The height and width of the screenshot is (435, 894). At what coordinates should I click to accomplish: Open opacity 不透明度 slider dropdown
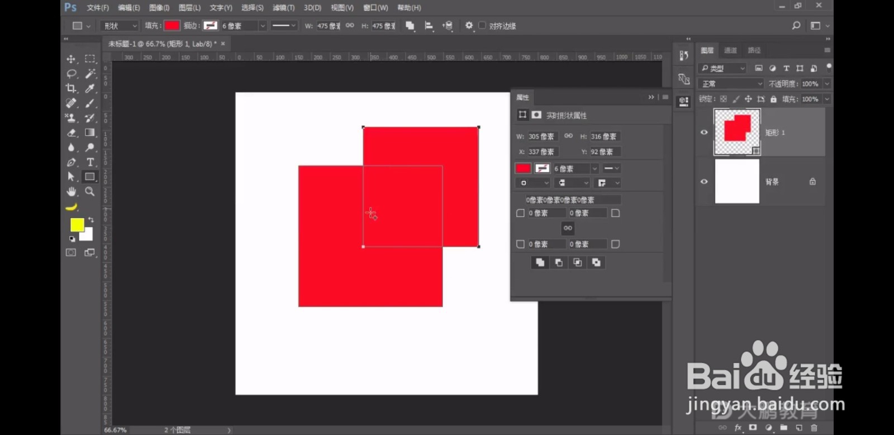pos(827,84)
